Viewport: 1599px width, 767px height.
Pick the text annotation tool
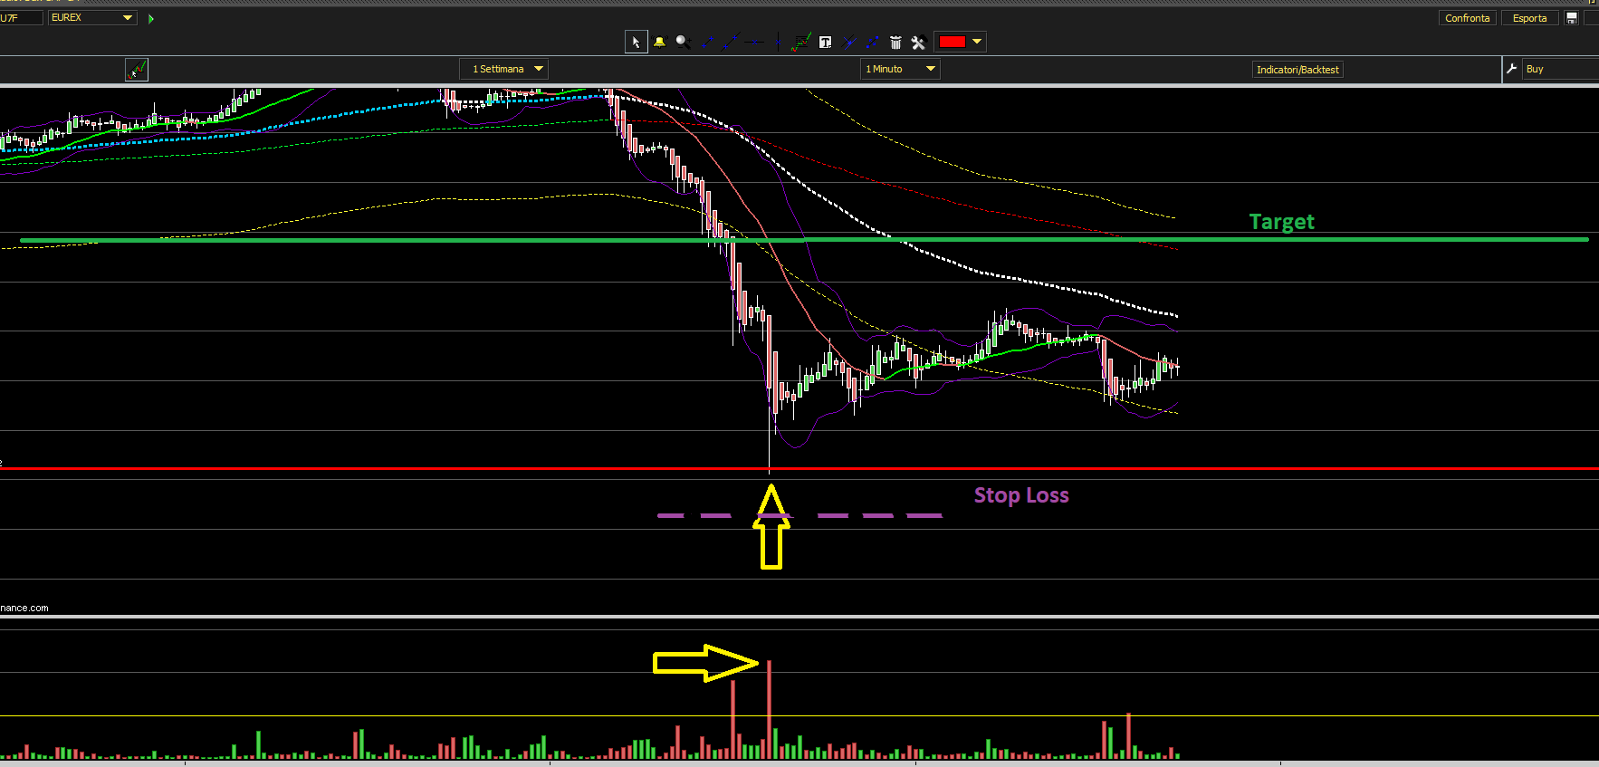click(x=825, y=42)
